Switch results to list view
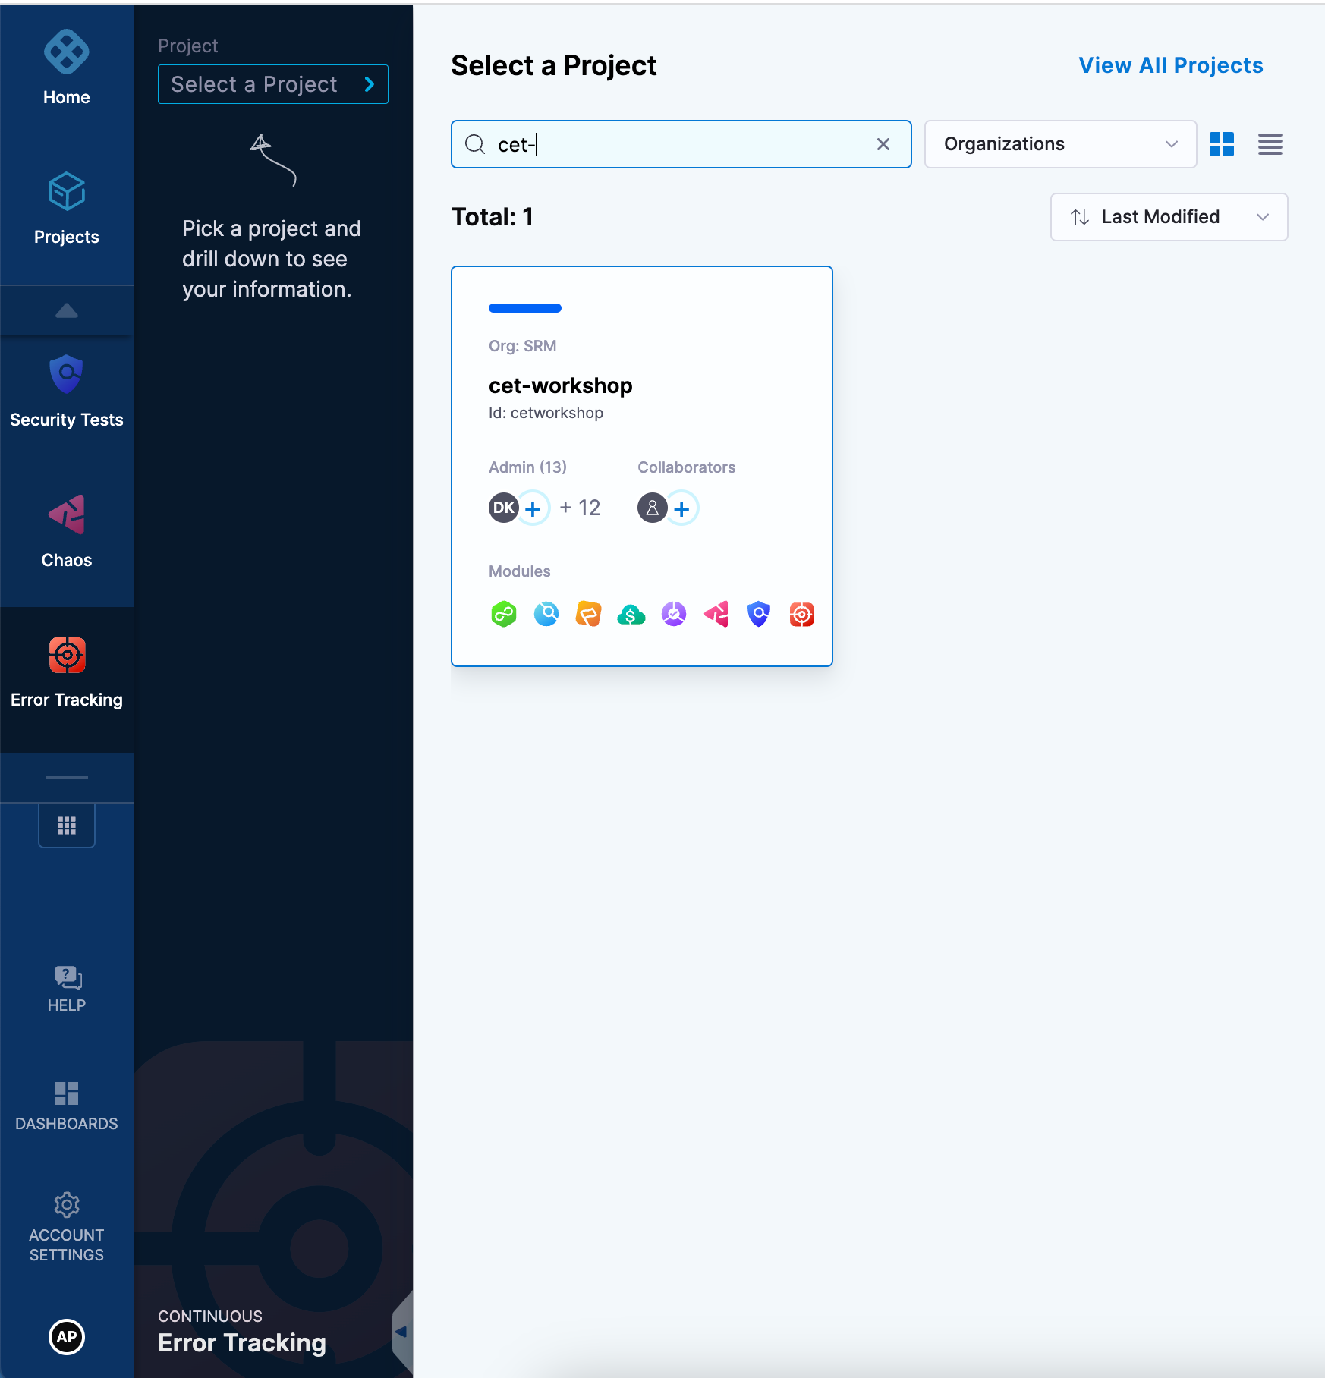The height and width of the screenshot is (1378, 1325). (x=1270, y=144)
